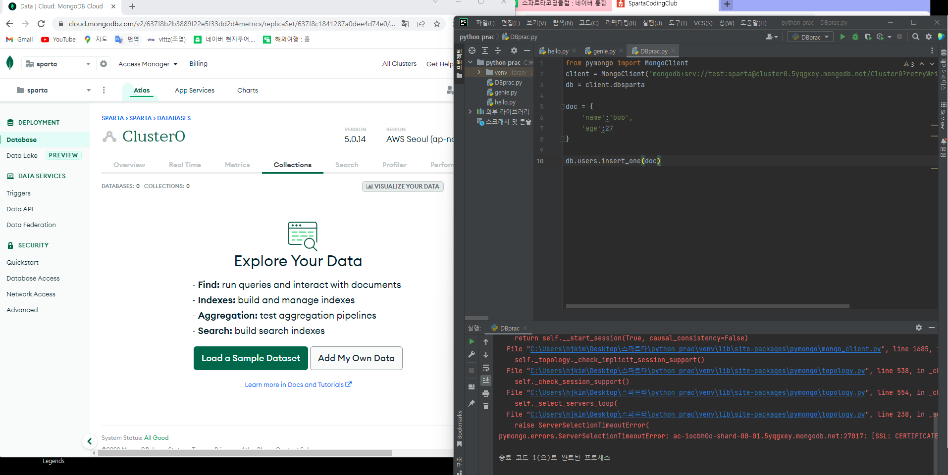Viewport: 948px width, 475px height.
Task: Open the editor tabs kebab menu in PyCharm
Action: (932, 50)
